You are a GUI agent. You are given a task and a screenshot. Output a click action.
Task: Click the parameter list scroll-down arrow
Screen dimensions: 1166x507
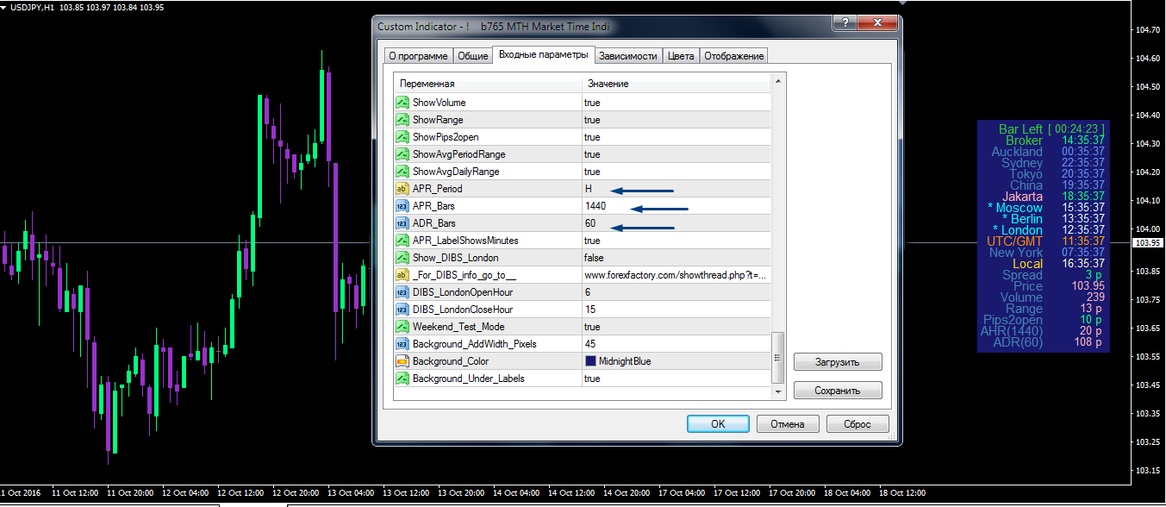pos(778,392)
